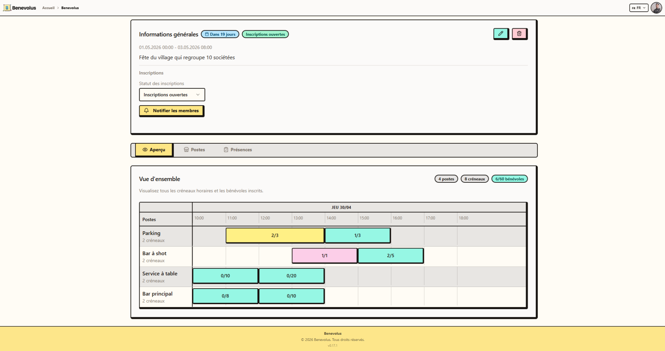Click the Benevolus logo icon
The image size is (665, 351).
[x=7, y=8]
